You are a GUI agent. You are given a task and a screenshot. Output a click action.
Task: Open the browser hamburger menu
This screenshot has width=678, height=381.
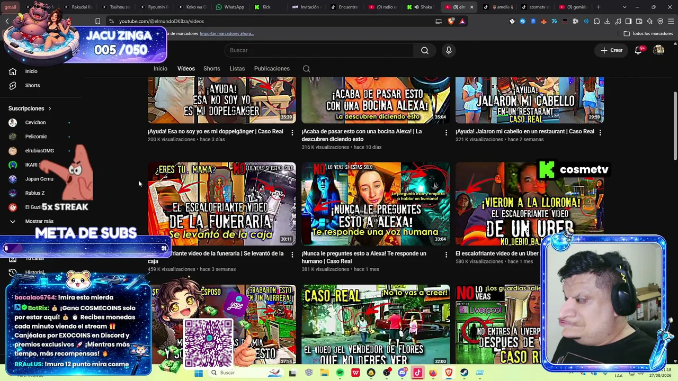click(671, 21)
